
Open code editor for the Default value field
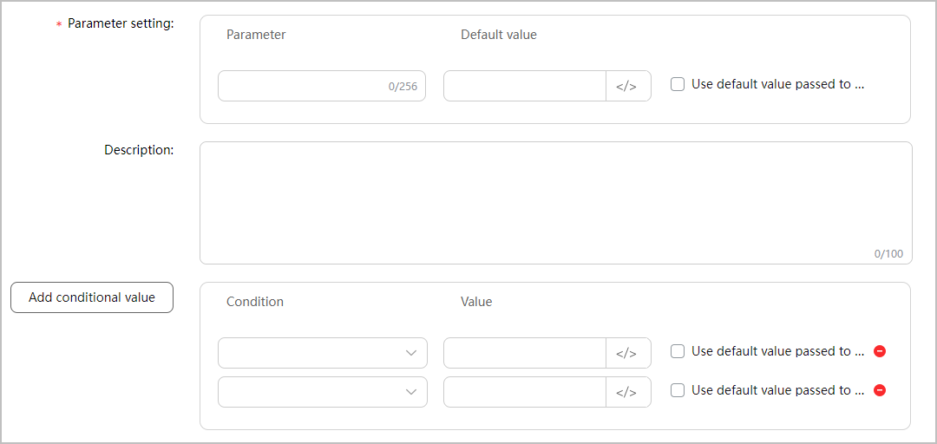[x=629, y=86]
